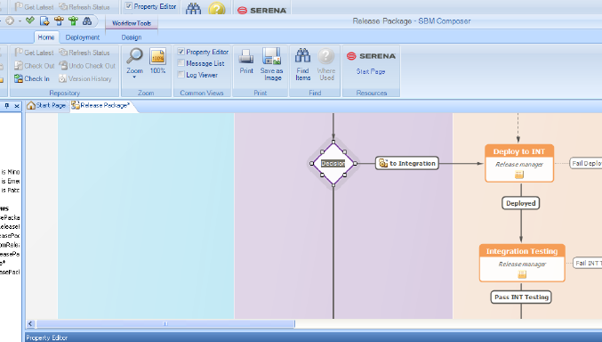Select the Integration Testing state
This screenshot has width=602, height=342.
(522, 263)
